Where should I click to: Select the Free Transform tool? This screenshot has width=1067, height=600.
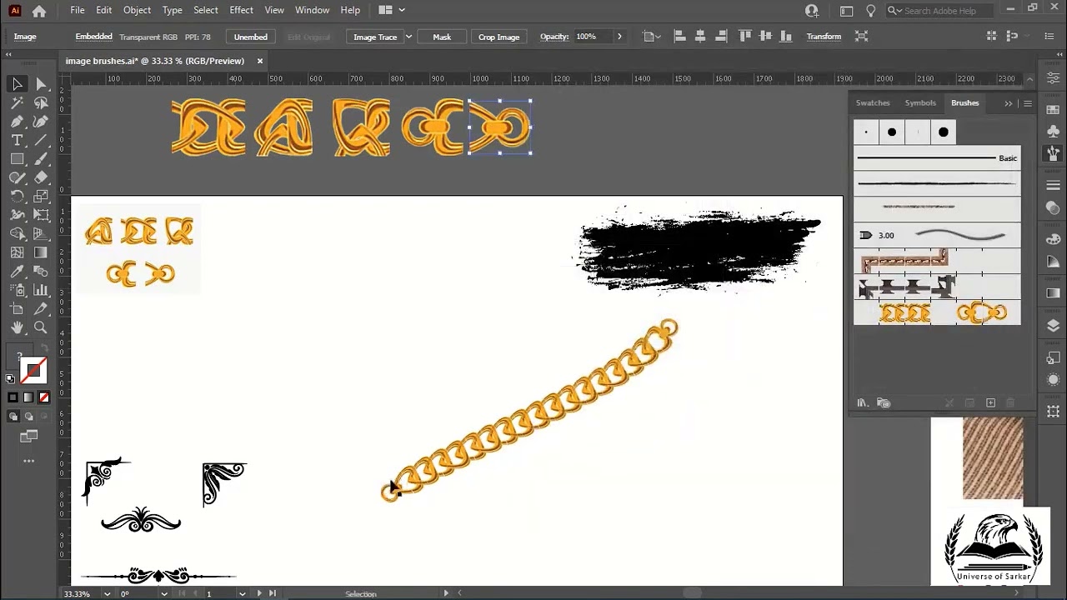coord(41,215)
